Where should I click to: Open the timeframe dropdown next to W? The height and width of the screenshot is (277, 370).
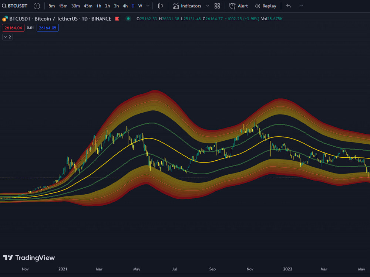(x=147, y=6)
